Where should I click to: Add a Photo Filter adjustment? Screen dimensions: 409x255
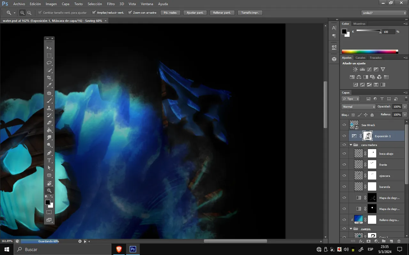[x=372, y=77]
